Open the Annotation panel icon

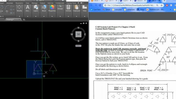click(x=28, y=9)
